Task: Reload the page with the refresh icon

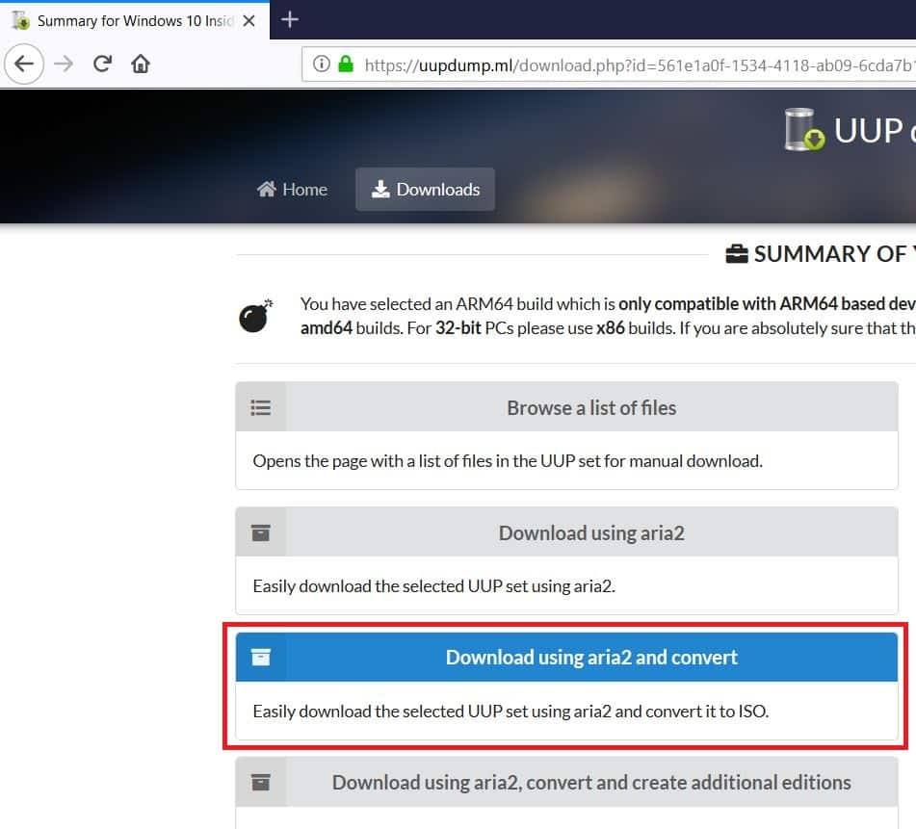Action: [103, 64]
